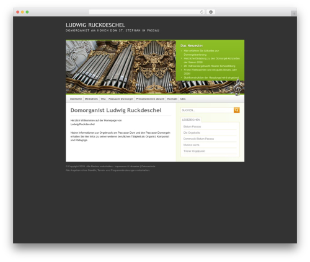Open the Vollmondorgelnacht Kloster Schweiklberg news
This screenshot has height=262, width=310.
click(x=210, y=66)
